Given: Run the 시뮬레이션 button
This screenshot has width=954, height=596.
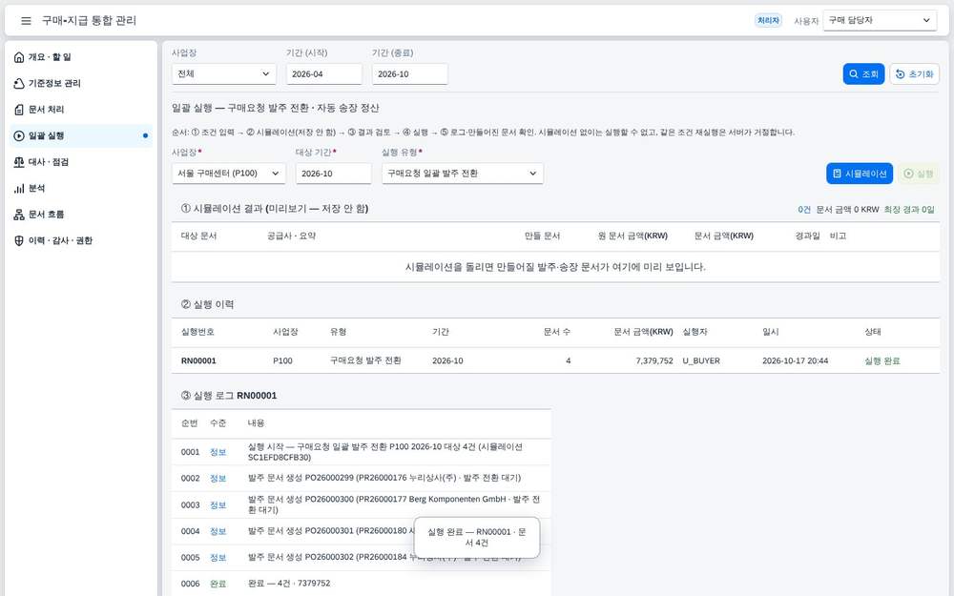Looking at the screenshot, I should [860, 174].
